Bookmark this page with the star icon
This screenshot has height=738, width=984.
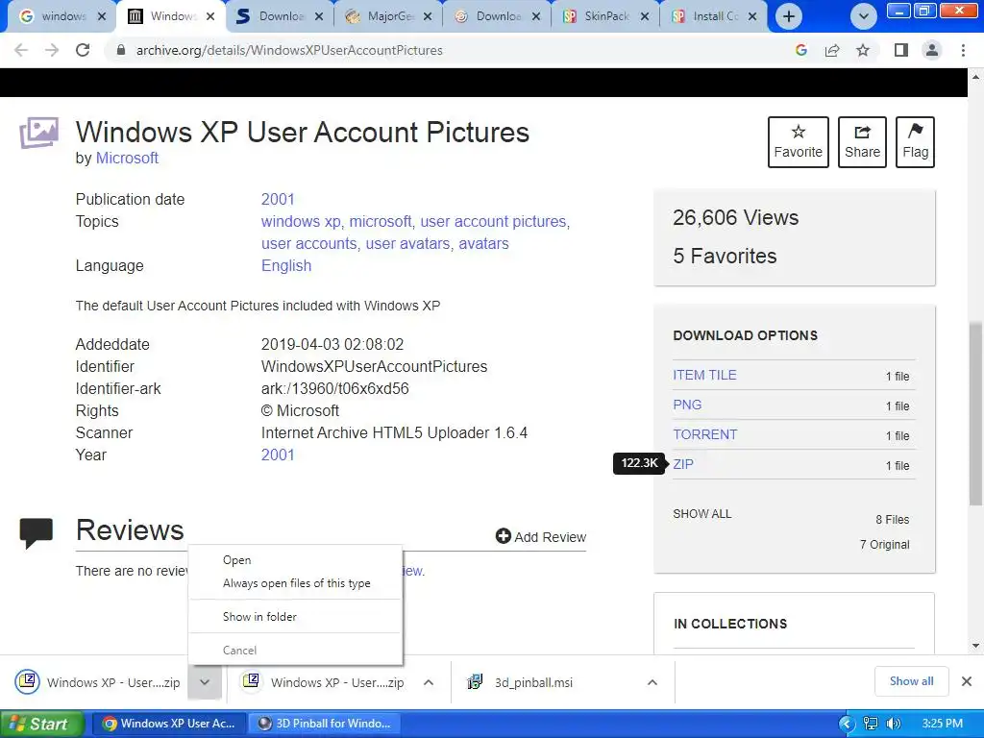pos(863,50)
